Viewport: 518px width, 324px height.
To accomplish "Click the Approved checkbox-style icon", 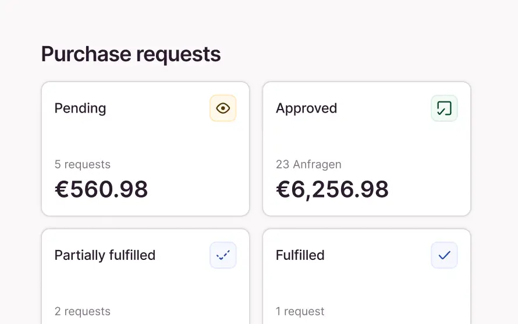I will click(444, 108).
